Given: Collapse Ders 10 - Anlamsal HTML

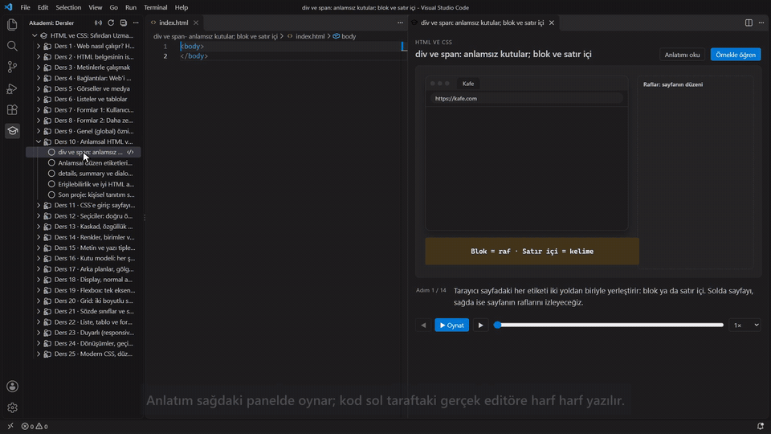Looking at the screenshot, I should point(39,141).
